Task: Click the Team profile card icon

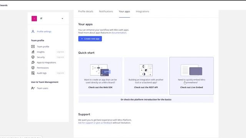Action: point(33,46)
